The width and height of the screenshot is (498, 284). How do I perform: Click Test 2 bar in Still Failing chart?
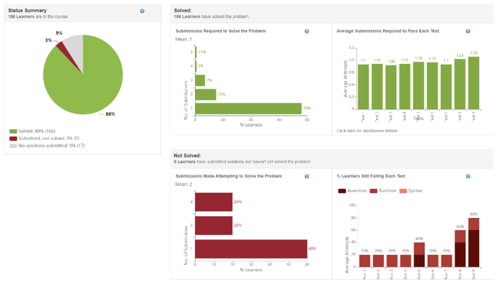click(378, 261)
